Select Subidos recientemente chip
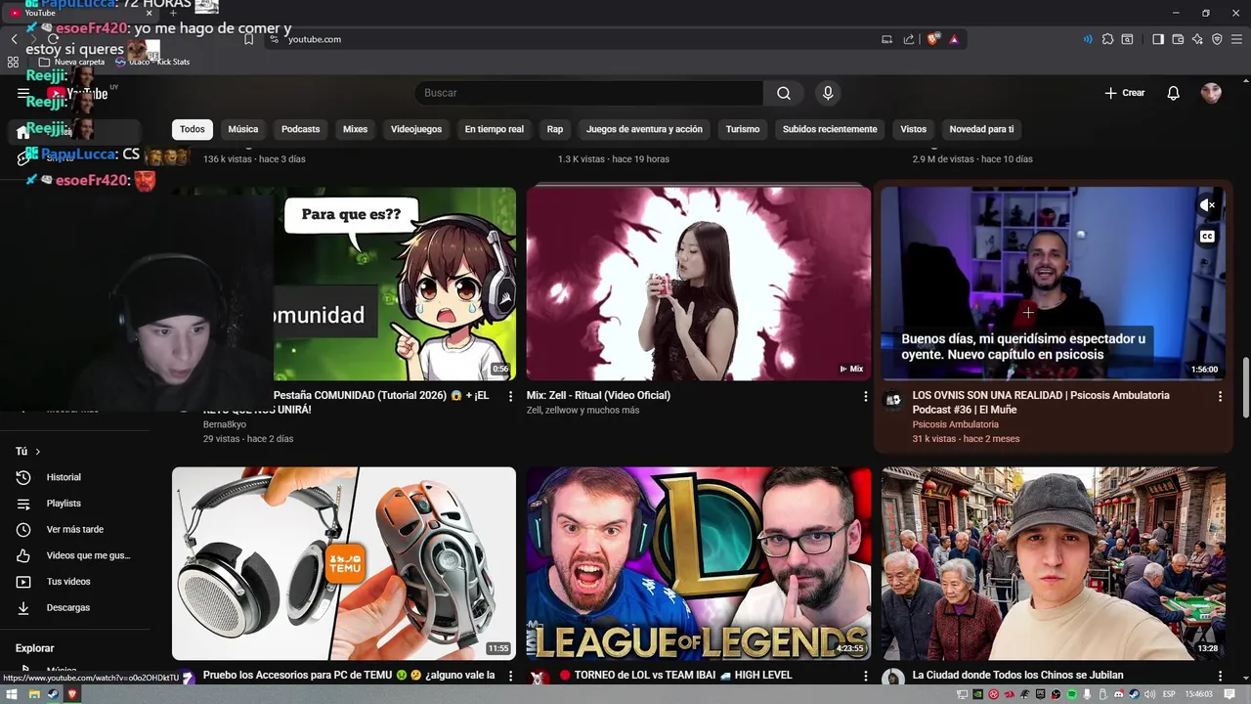 coord(830,129)
